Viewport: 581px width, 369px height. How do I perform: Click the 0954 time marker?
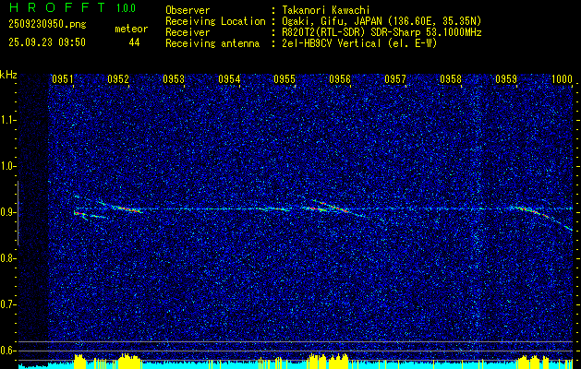tap(229, 79)
